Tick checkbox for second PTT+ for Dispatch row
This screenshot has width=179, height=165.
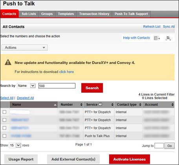click(4, 120)
